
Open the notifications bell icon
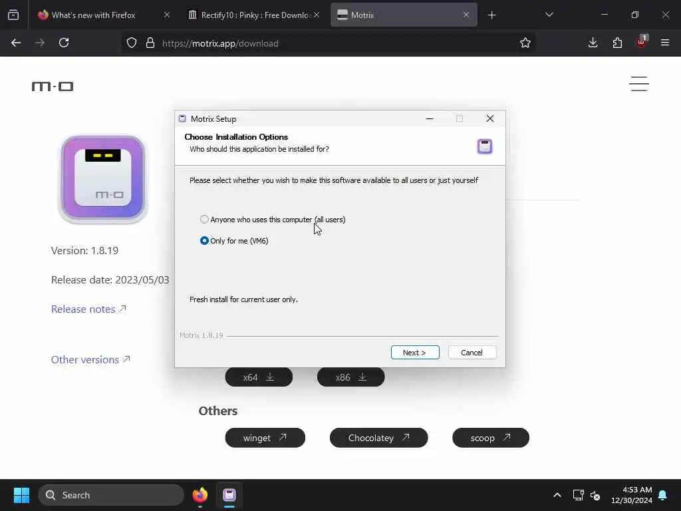click(x=663, y=495)
